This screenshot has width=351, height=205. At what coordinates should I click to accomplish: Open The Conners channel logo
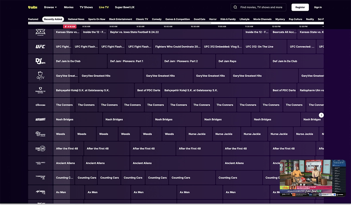point(40,105)
